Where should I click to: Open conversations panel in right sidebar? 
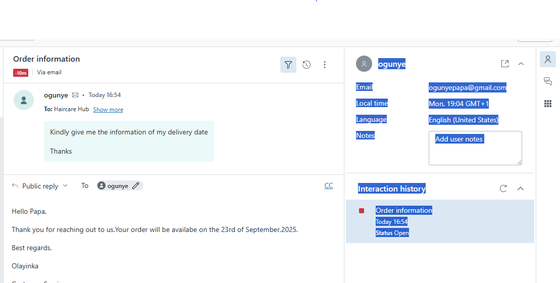[548, 81]
